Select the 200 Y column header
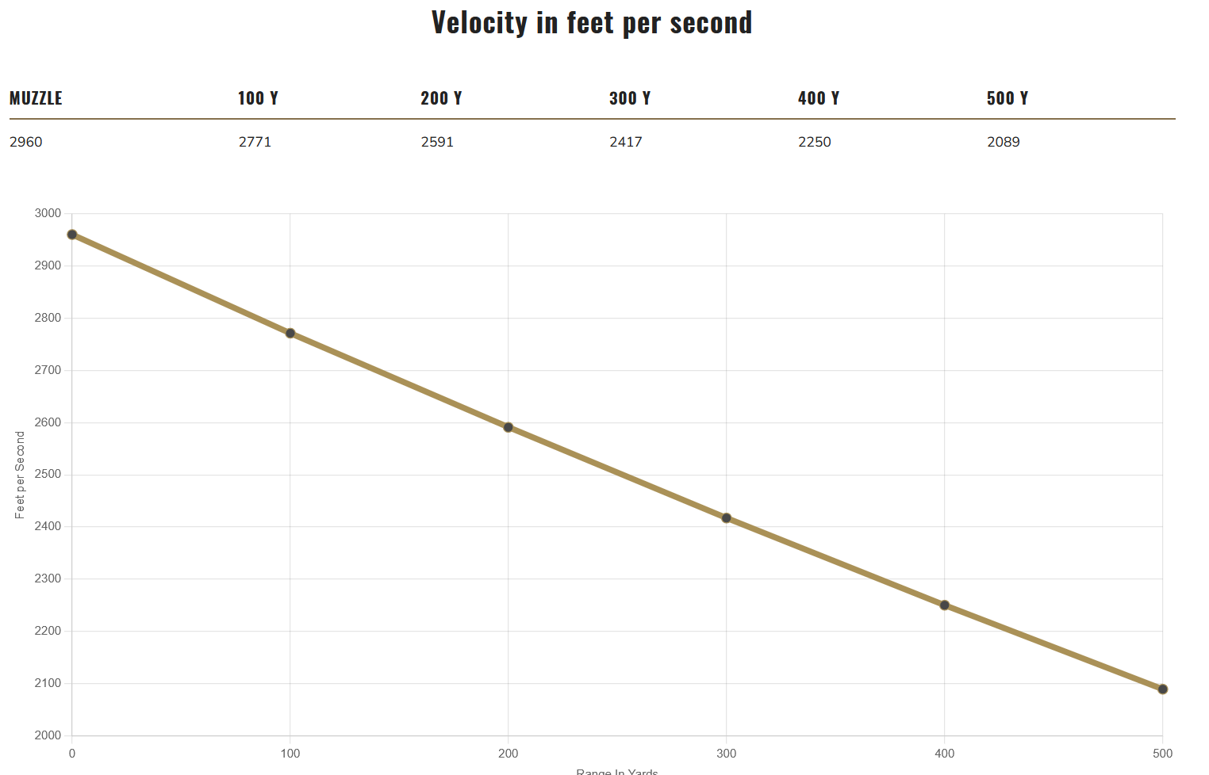The image size is (1209, 775). (441, 98)
